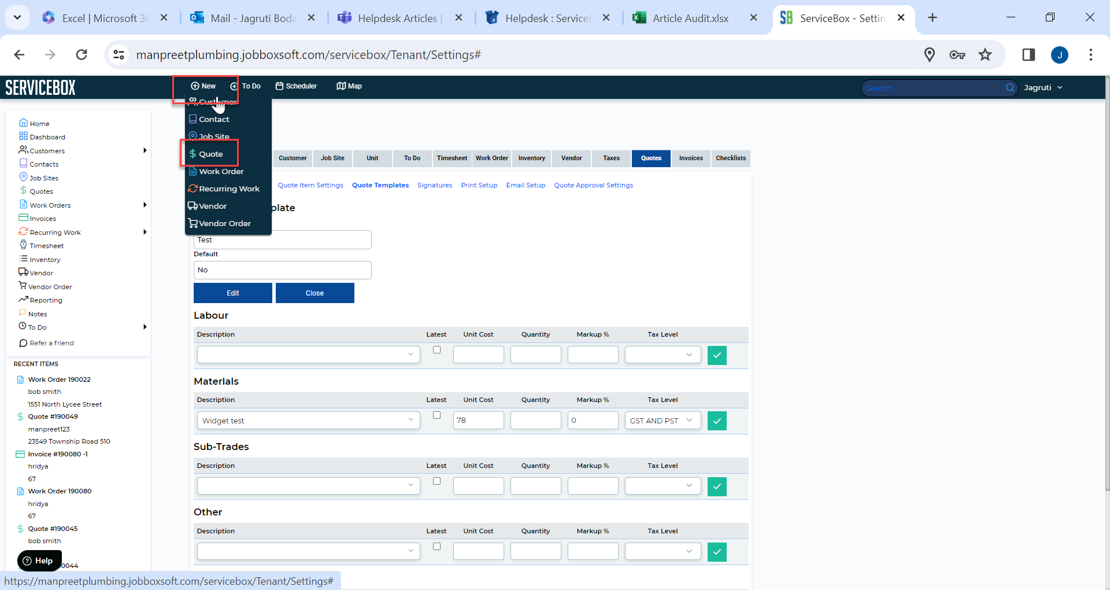
Task: Toggle Latest checkbox in Materials row
Action: 436,415
